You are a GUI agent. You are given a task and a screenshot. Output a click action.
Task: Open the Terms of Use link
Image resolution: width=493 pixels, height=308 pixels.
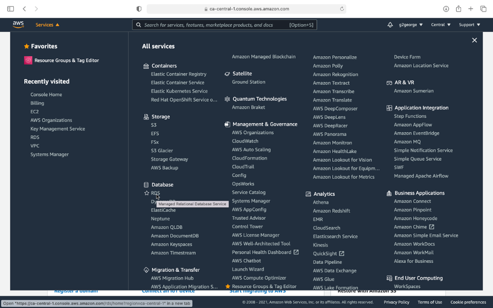point(430,302)
